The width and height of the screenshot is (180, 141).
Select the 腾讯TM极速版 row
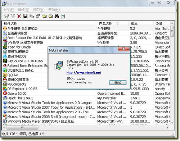[18, 52]
